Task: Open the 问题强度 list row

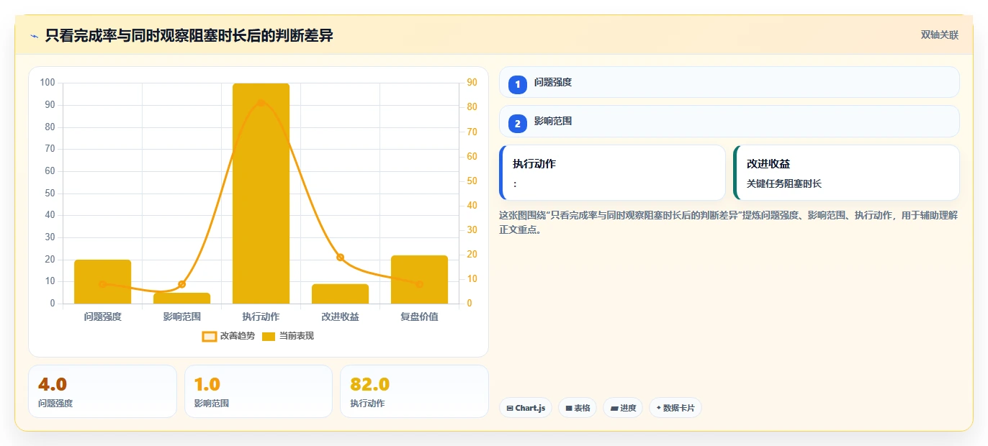Action: pyautogui.click(x=729, y=82)
